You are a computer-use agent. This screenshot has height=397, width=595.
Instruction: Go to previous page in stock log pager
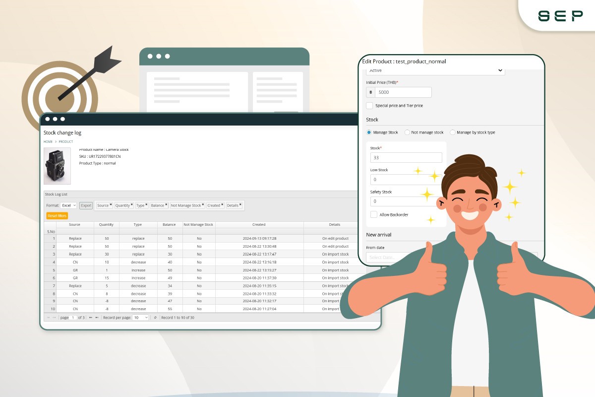coord(54,318)
